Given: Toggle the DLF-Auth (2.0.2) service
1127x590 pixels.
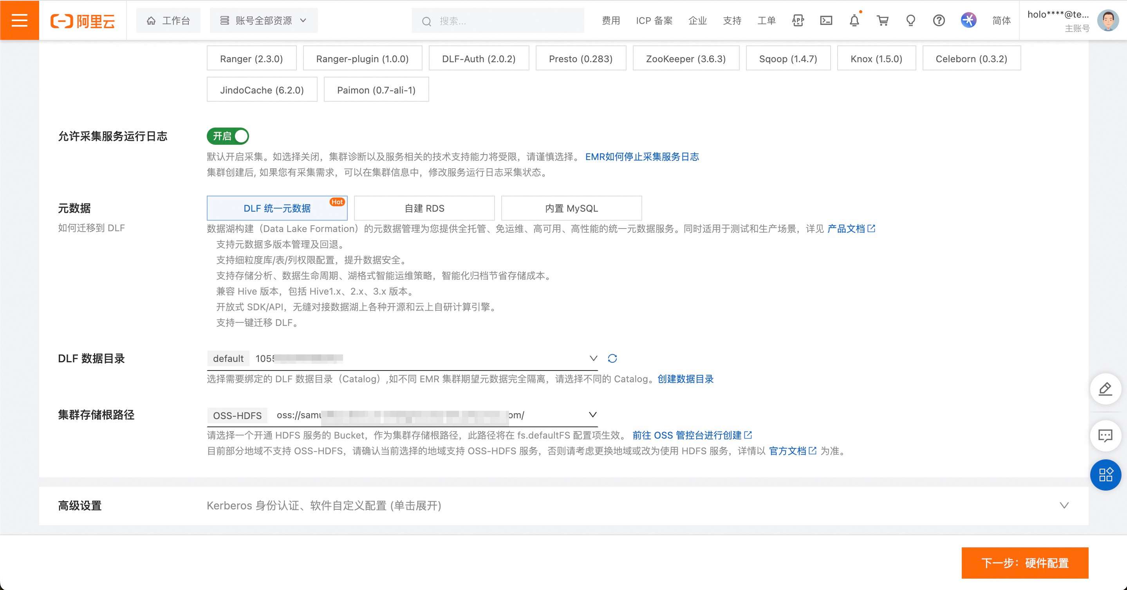Looking at the screenshot, I should click(x=479, y=58).
